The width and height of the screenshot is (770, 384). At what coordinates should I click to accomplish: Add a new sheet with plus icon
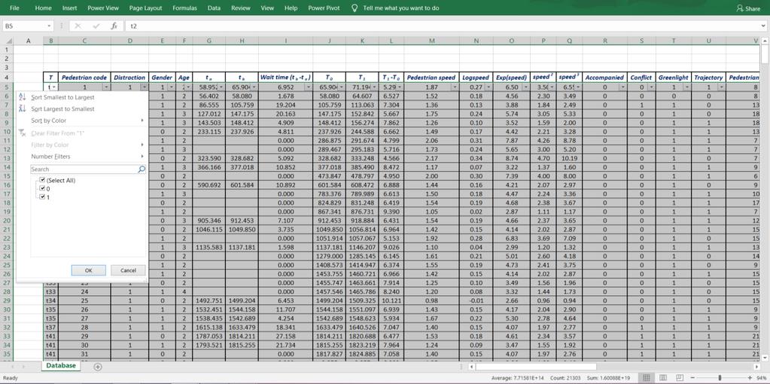(98, 367)
